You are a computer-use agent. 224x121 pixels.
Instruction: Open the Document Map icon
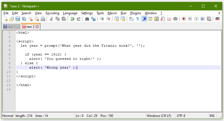[x=157, y=19]
